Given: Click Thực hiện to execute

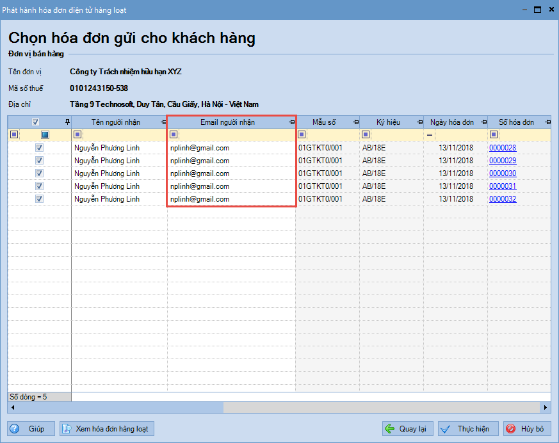Looking at the screenshot, I should point(468,428).
